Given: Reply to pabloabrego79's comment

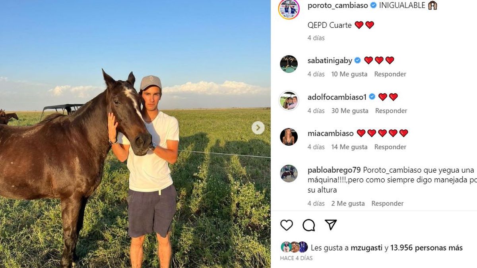Looking at the screenshot, I should [388, 203].
